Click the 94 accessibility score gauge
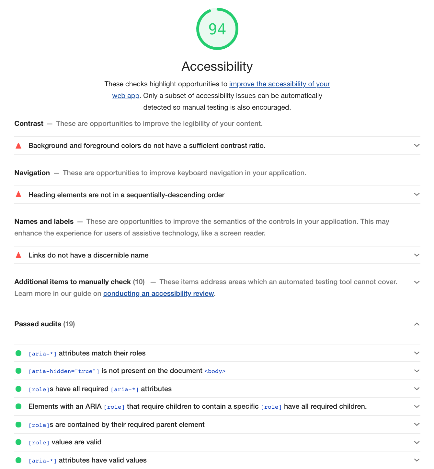The image size is (434, 469). (x=217, y=29)
